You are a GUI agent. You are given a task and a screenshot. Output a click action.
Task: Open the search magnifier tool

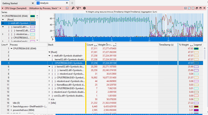coord(73,8)
